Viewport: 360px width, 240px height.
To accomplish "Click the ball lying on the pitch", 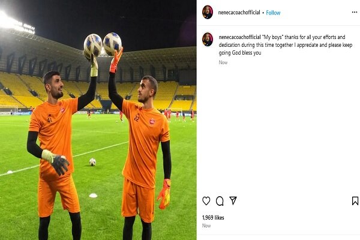I will pos(92,162).
